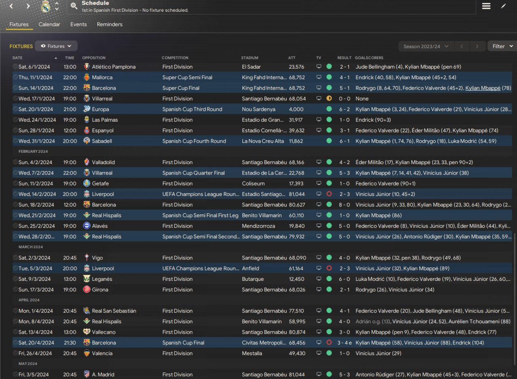This screenshot has height=379, width=517.
Task: Click the Sabadell club crest
Action: point(86,141)
